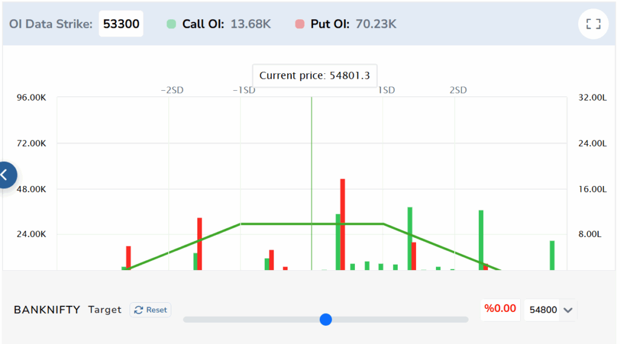The height and width of the screenshot is (344, 620).
Task: Click the rightmost green Call OI bar
Action: pyautogui.click(x=552, y=256)
